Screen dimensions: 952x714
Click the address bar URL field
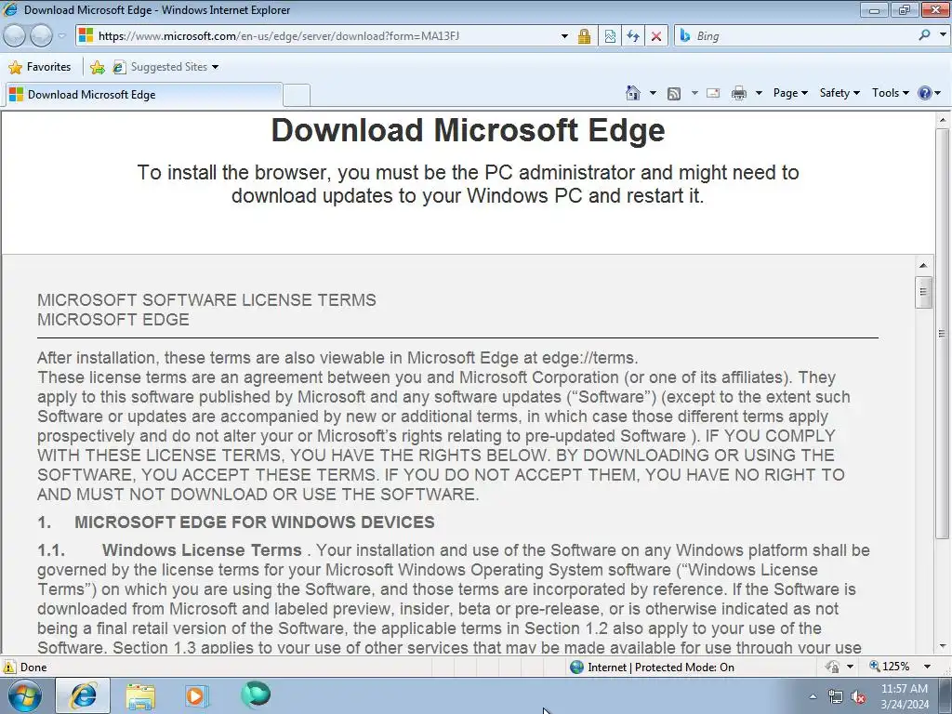[326, 36]
